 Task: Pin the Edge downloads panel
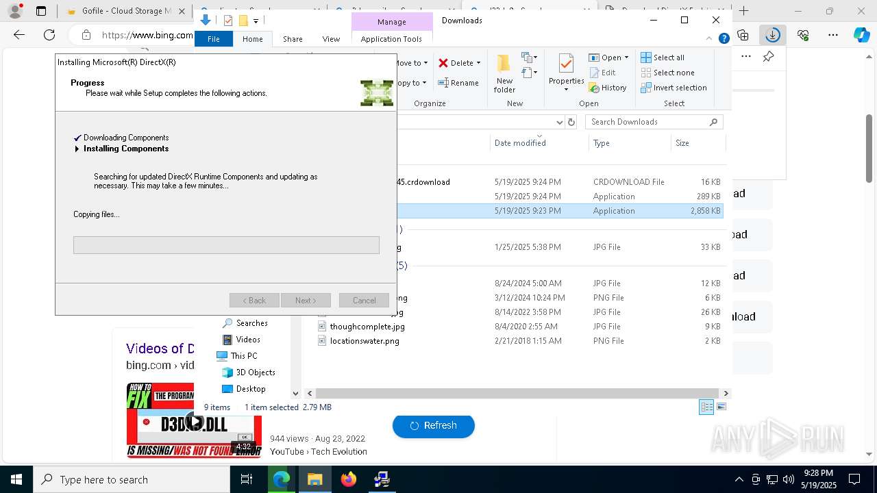pyautogui.click(x=768, y=57)
